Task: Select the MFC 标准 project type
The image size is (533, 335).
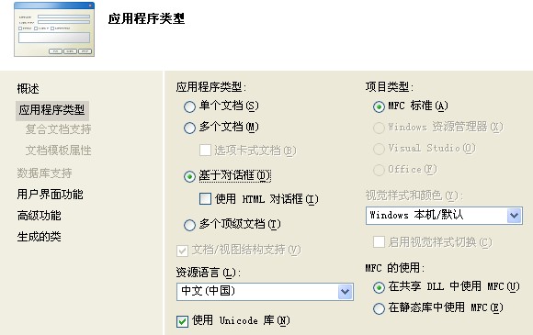Action: coord(379,106)
